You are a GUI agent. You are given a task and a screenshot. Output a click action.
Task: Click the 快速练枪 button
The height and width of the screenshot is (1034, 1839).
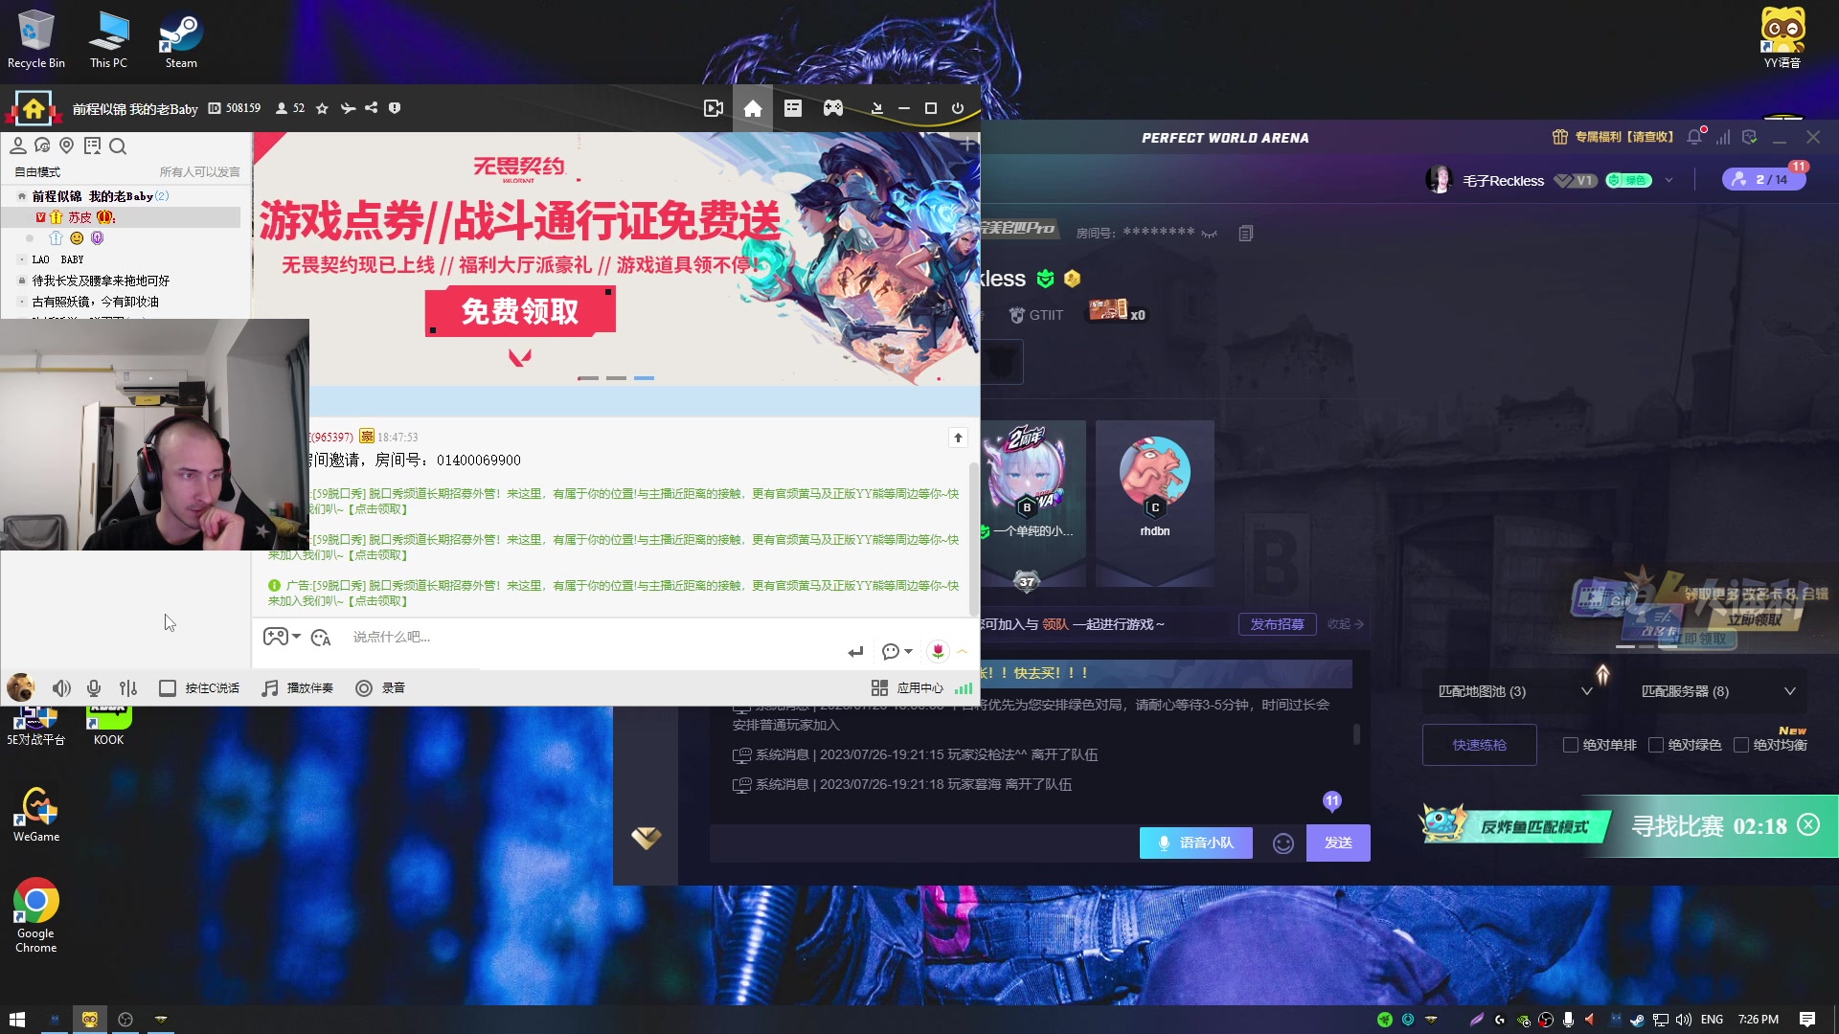pos(1480,745)
